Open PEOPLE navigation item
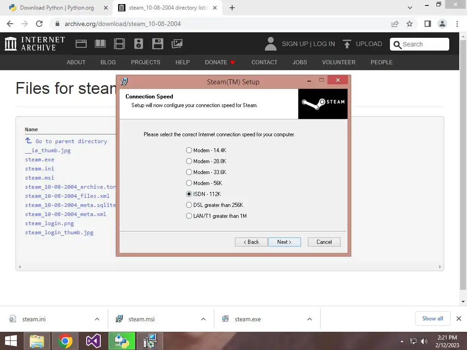The height and width of the screenshot is (350, 467). pos(382,62)
